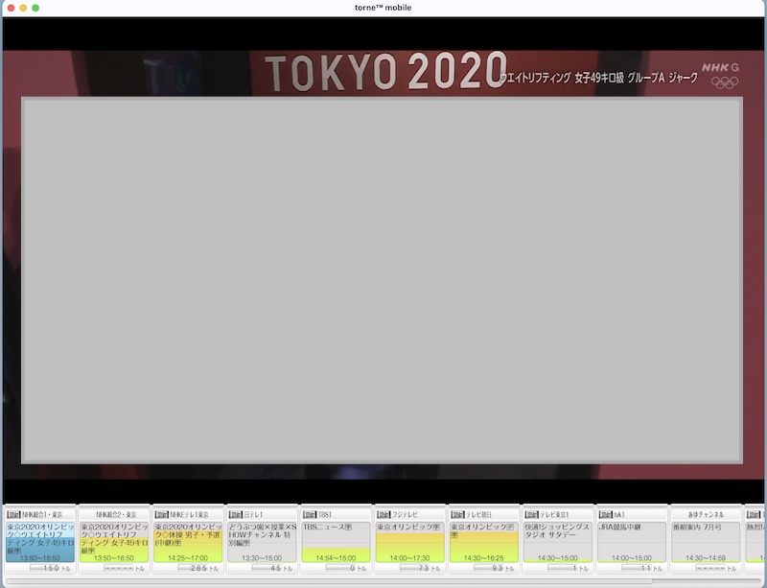Open the 快適!ショッピングスタジオ サタデー card

(558, 542)
